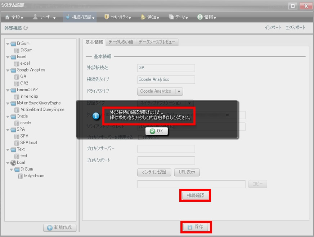Collapse the local node arrow
This screenshot has width=314, height=237.
click(x=8, y=163)
